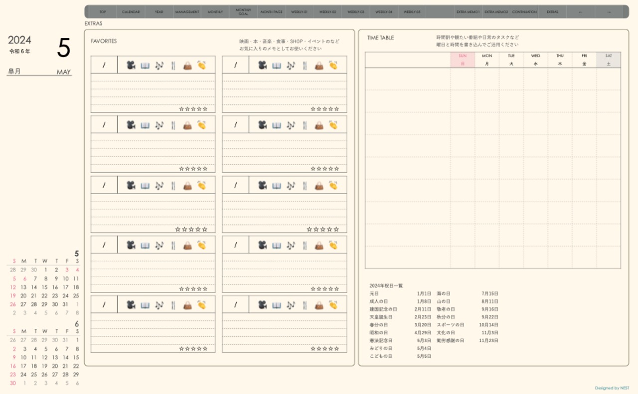Viewport: 638px width, 394px height.
Task: Open the CALENDAR tab
Action: pos(131,12)
